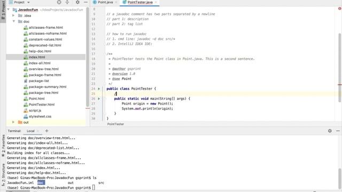Click the error indicator at editor top-right
The height and width of the screenshot is (192, 342).
coord(340,9)
